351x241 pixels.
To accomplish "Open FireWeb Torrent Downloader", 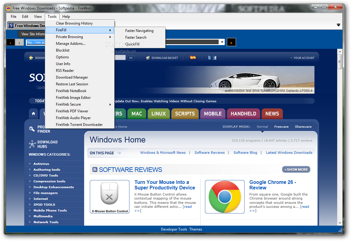I will (x=80, y=125).
